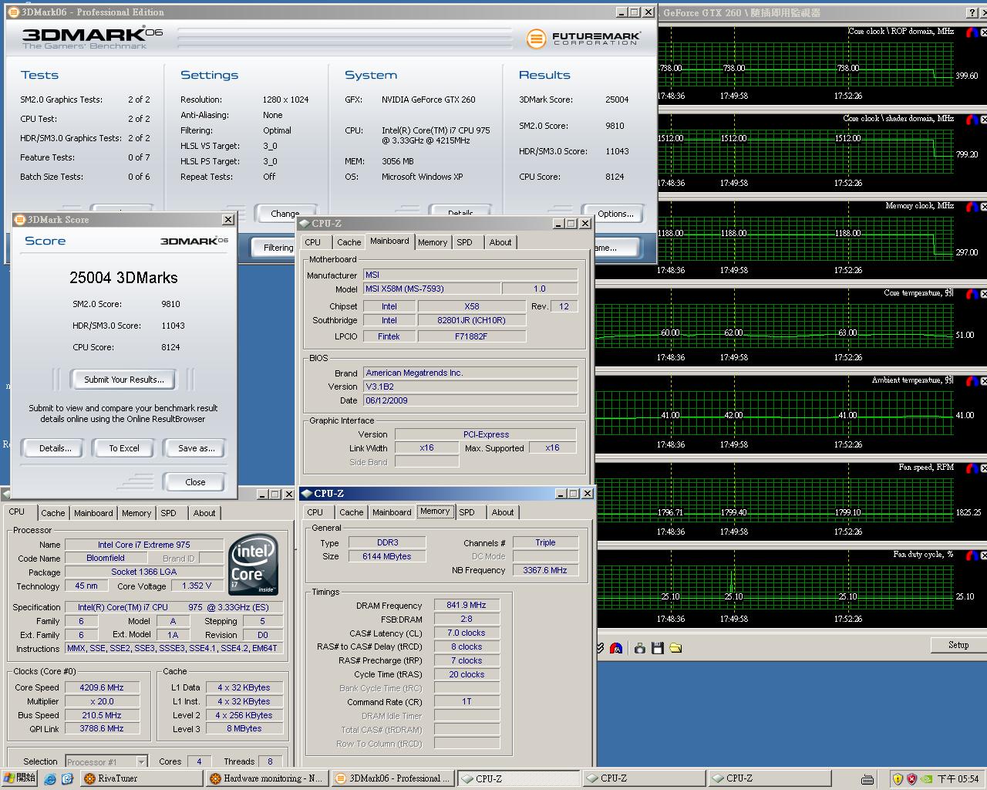Viewport: 987px width, 790px height.
Task: Click the red shield tray icon
Action: click(x=911, y=778)
